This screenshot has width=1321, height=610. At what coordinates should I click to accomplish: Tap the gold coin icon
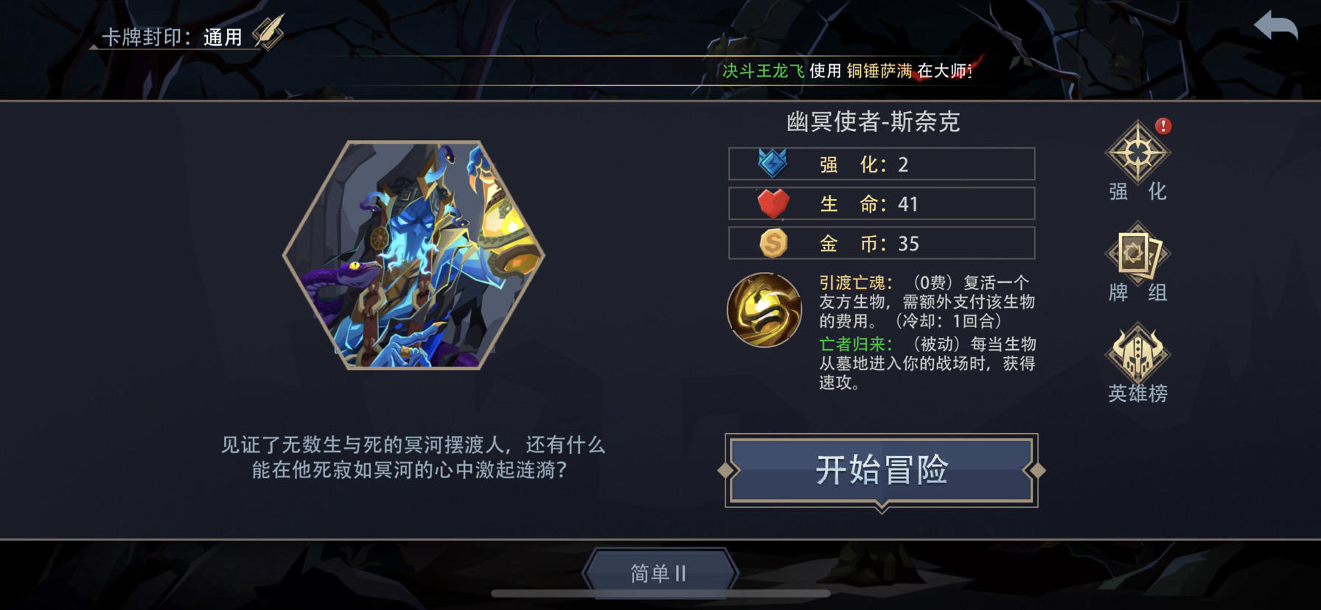[x=773, y=243]
